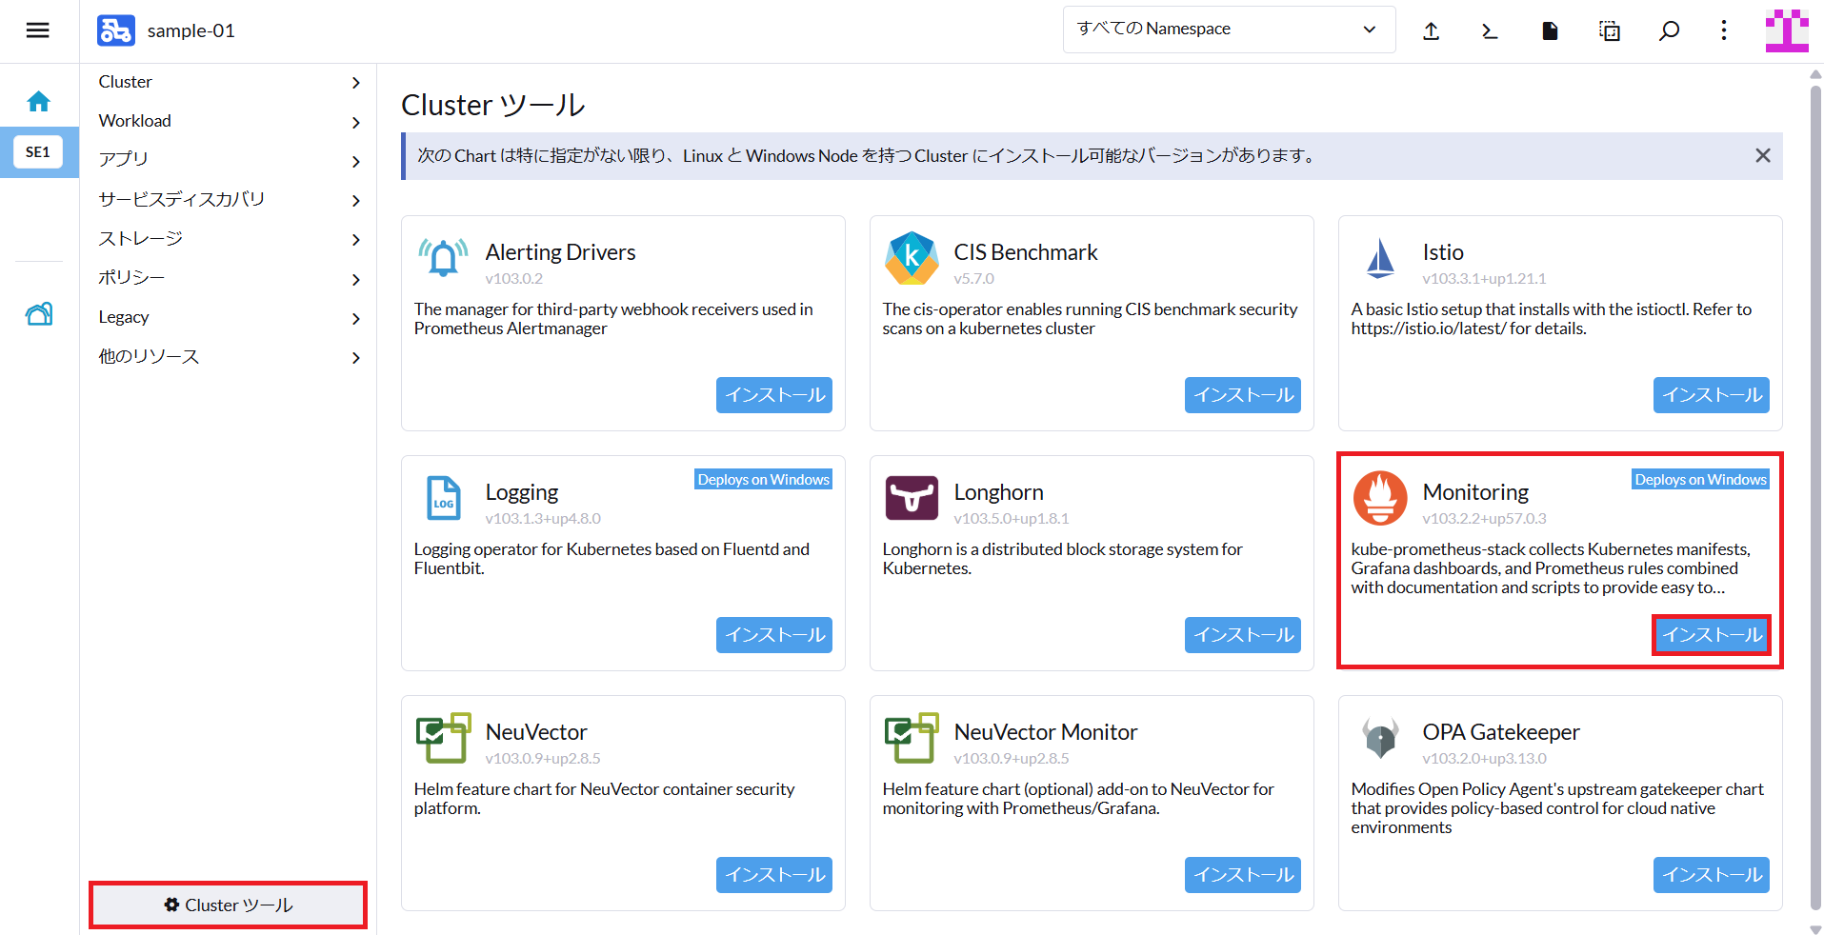Click the sample-01 cluster tractor icon
The image size is (1824, 935).
[x=116, y=30]
